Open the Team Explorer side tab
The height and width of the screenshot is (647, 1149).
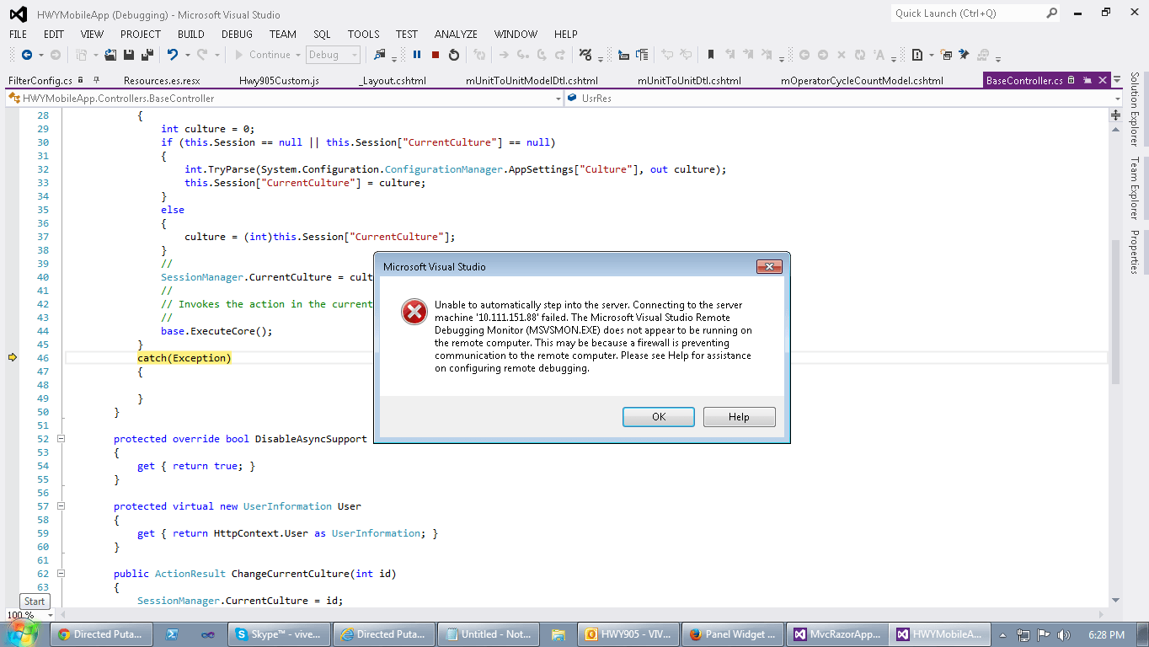1135,188
